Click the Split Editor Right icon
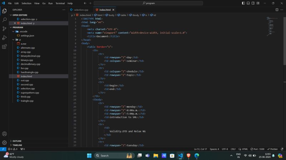 click(277, 10)
